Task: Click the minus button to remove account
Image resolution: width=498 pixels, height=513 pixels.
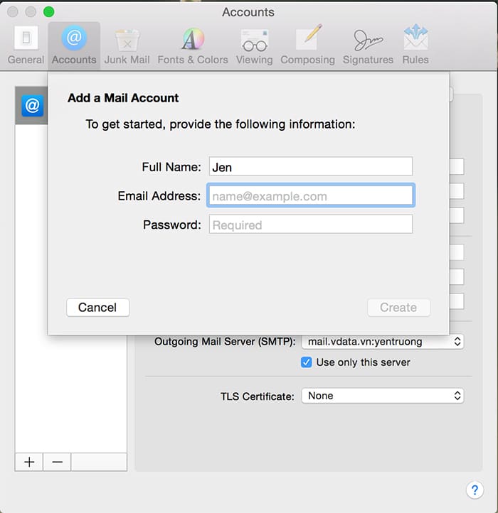Action: point(57,462)
